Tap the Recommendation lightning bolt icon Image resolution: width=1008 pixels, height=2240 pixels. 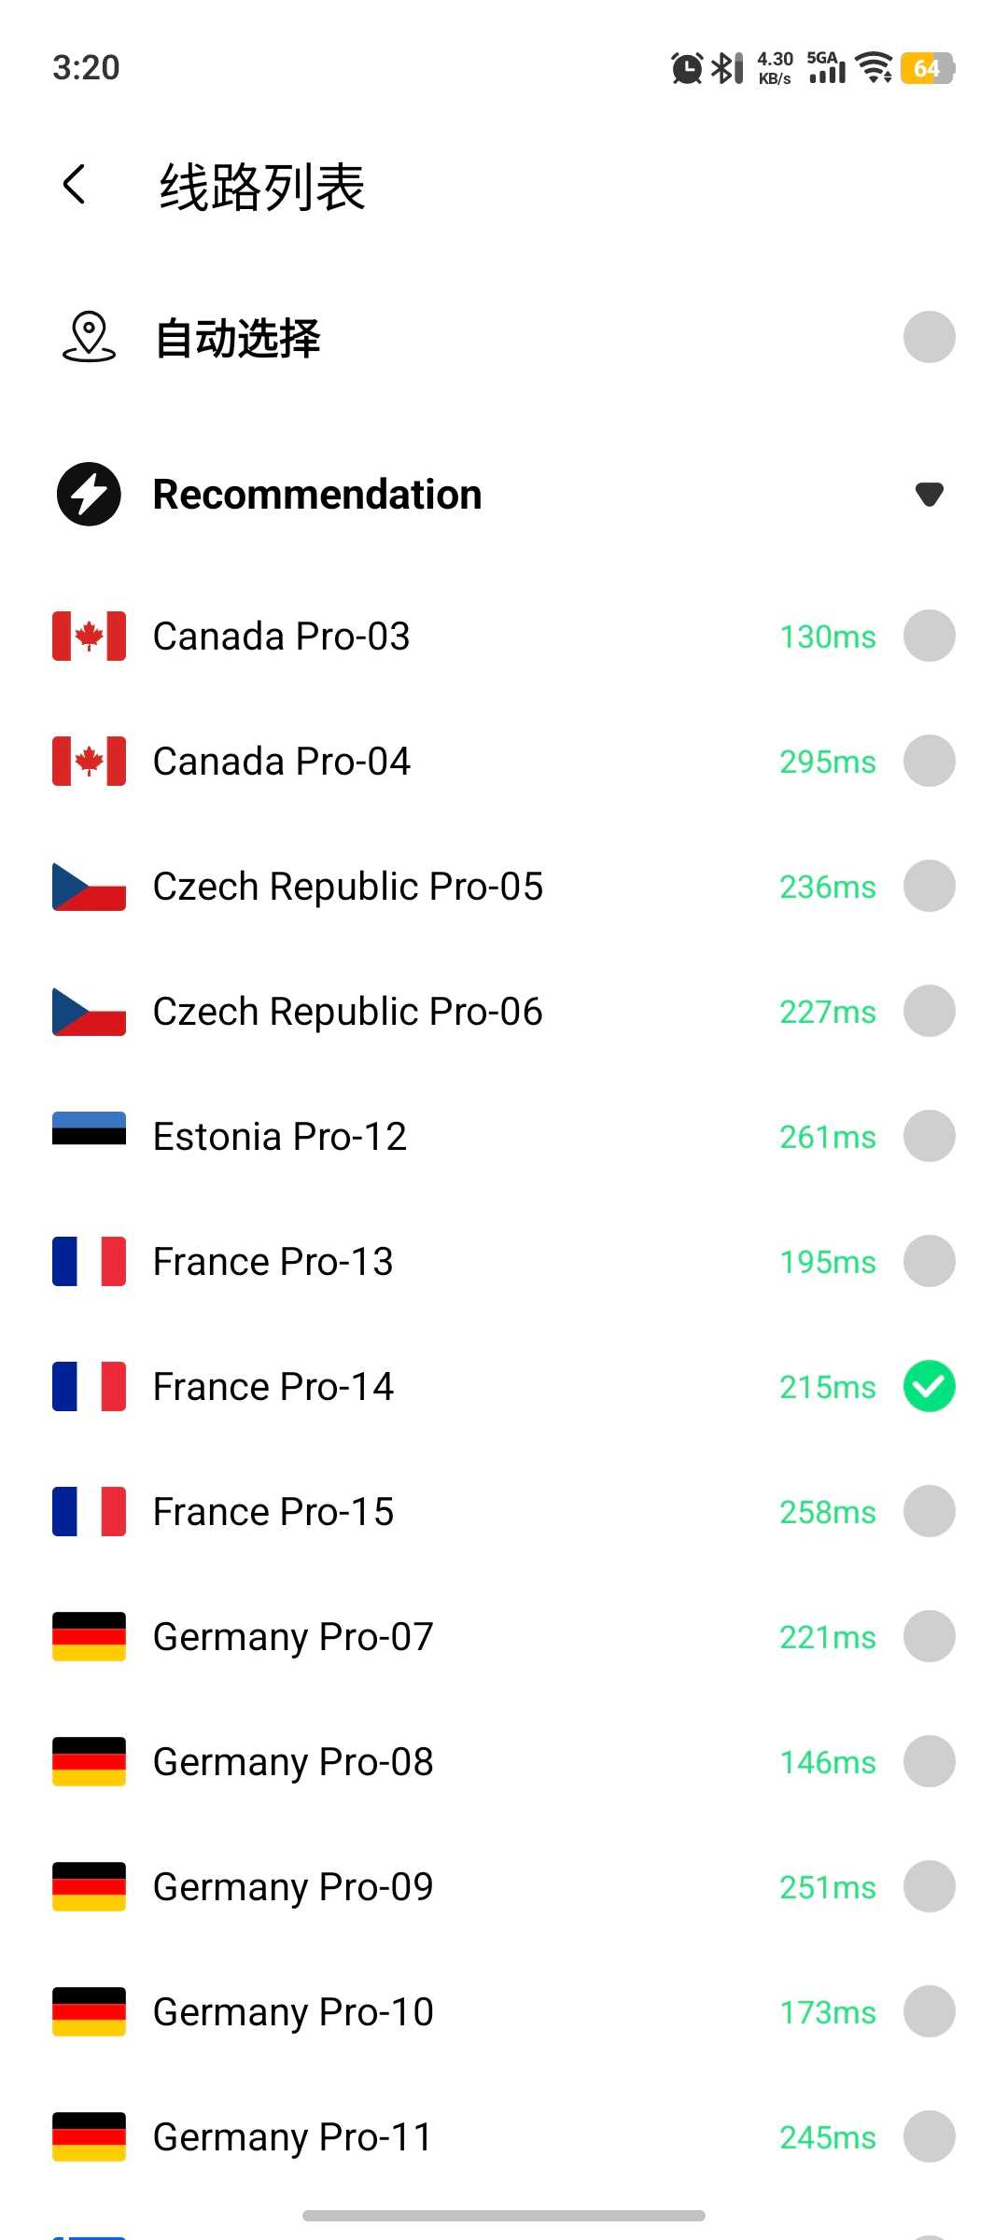point(89,494)
